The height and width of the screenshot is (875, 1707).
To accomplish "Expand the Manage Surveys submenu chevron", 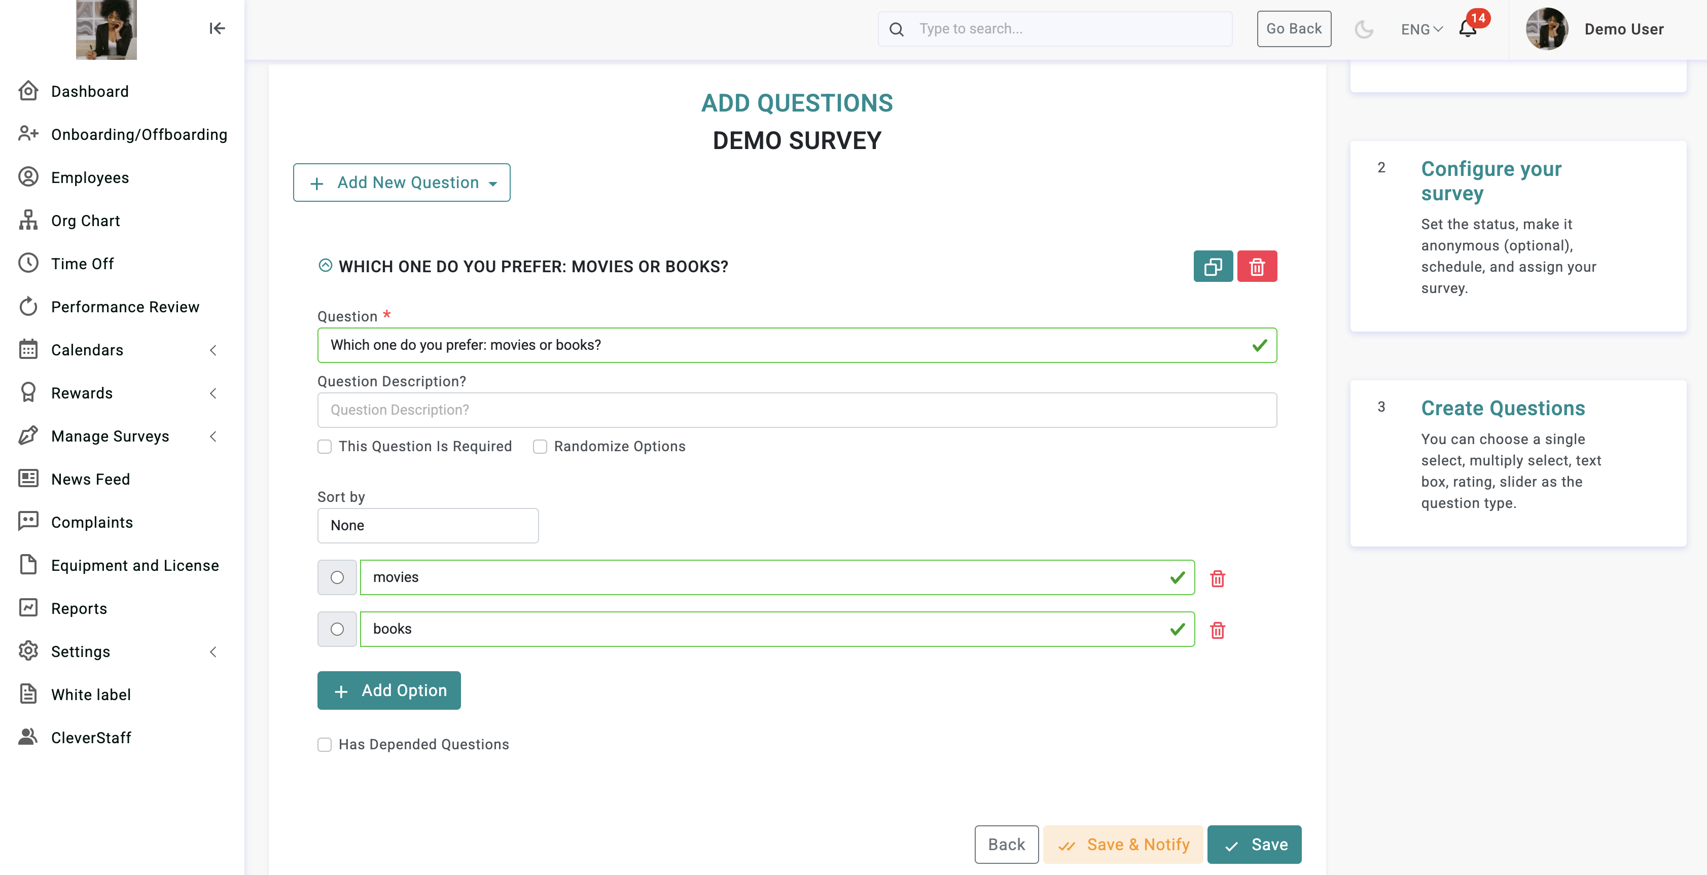I will (x=212, y=436).
